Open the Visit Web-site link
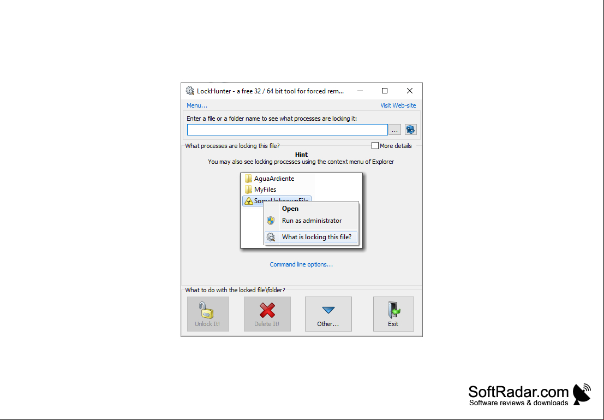Image resolution: width=604 pixels, height=420 pixels. [x=398, y=105]
